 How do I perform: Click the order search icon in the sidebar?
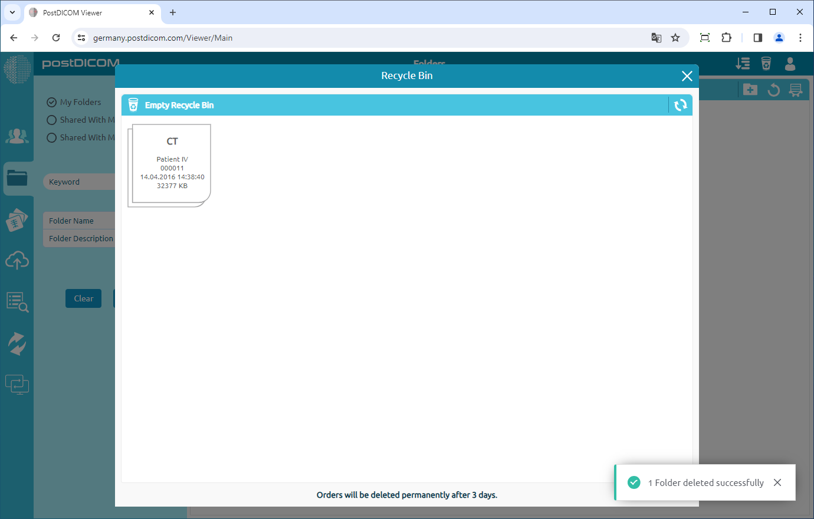(18, 301)
